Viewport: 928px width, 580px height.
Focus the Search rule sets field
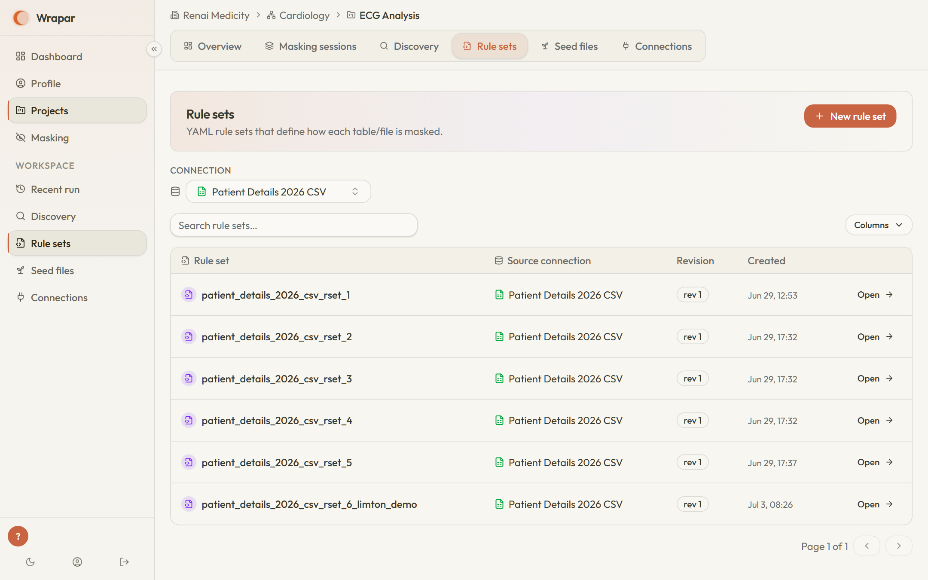coord(294,225)
